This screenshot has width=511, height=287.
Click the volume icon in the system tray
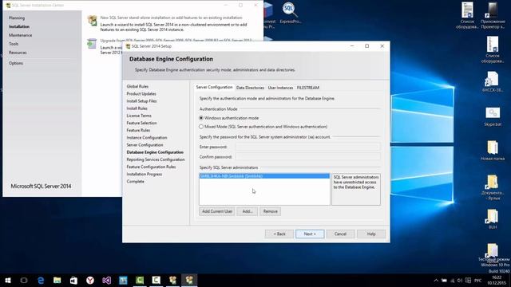click(460, 280)
